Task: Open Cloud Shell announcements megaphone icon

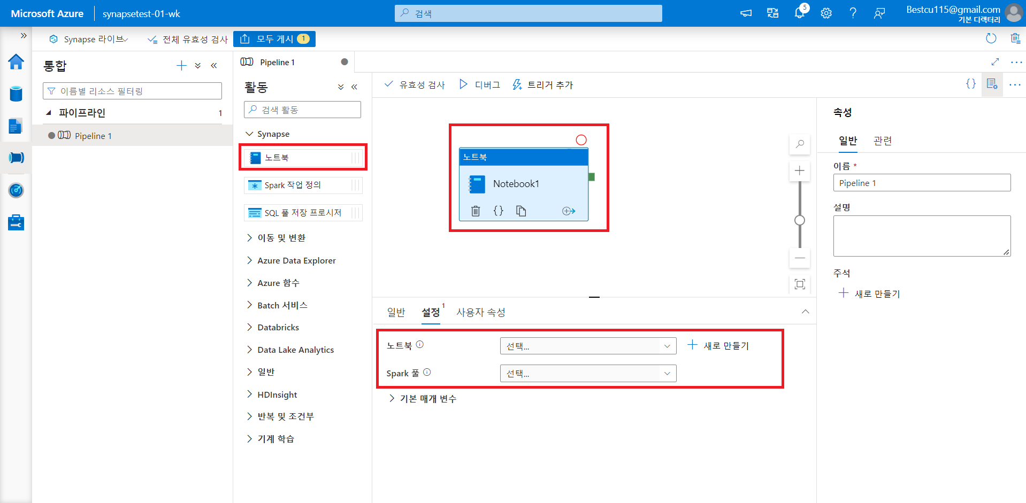Action: [746, 13]
